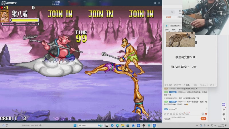Click the line and column indicator in Notepad
Screen dimensions: 229x129
[168, 85]
